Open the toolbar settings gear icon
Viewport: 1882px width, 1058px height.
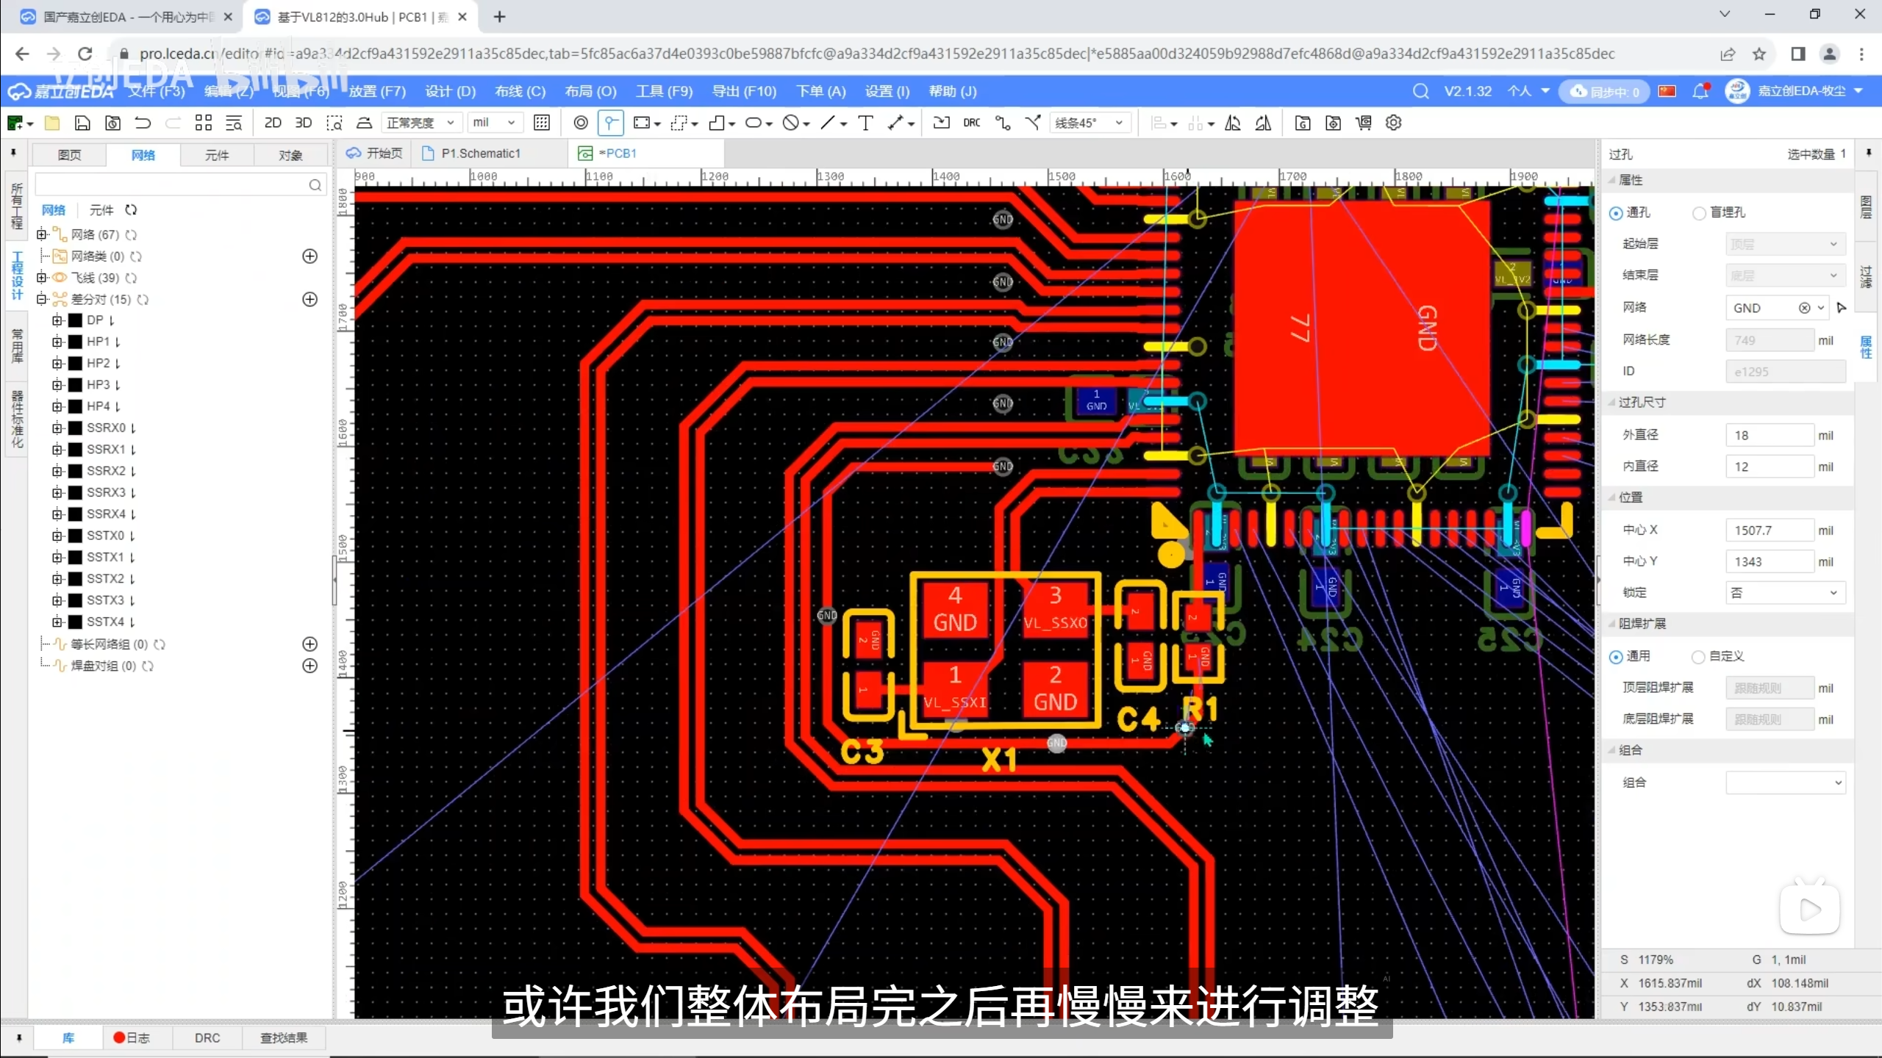point(1393,123)
